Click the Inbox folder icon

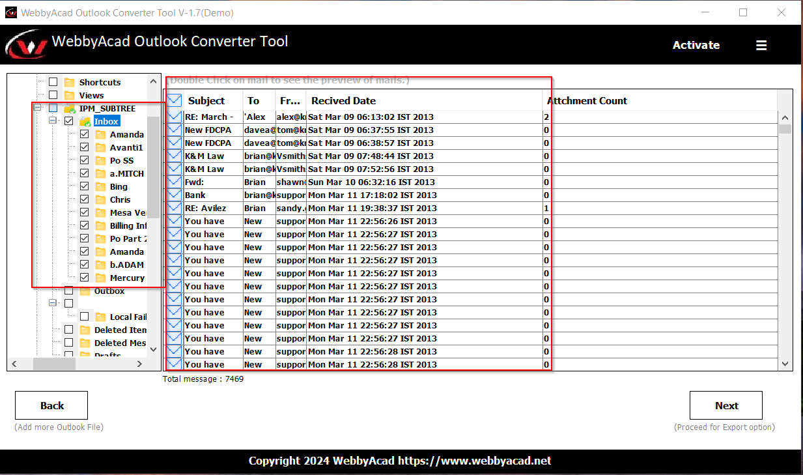pyautogui.click(x=85, y=121)
